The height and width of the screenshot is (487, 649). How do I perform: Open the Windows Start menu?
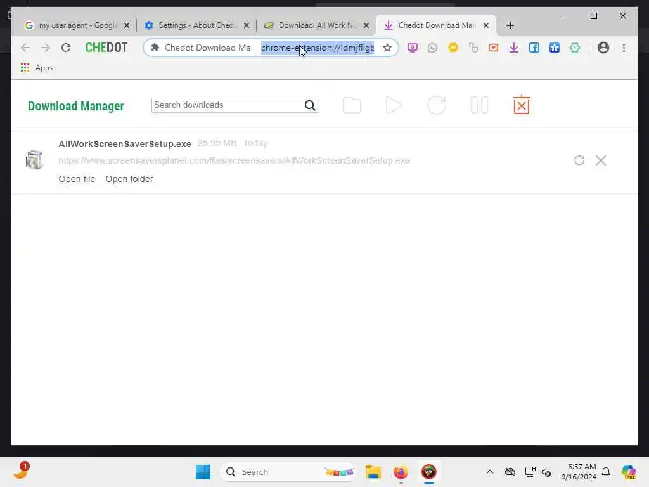click(203, 472)
